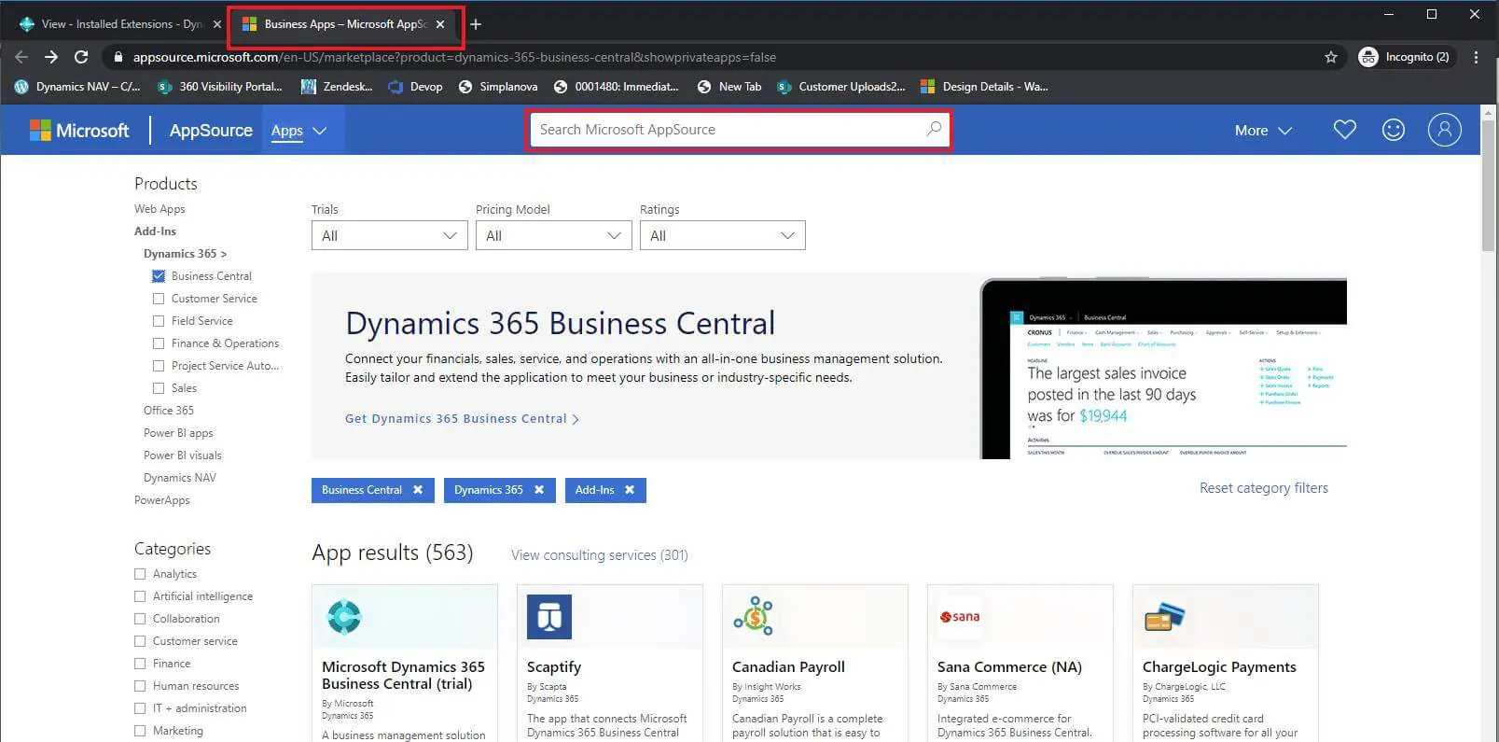
Task: Check the Artificial intelligence category checkbox
Action: click(140, 596)
